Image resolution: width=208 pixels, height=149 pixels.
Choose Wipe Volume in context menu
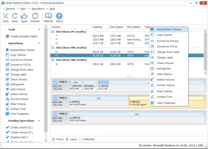pos(169,91)
